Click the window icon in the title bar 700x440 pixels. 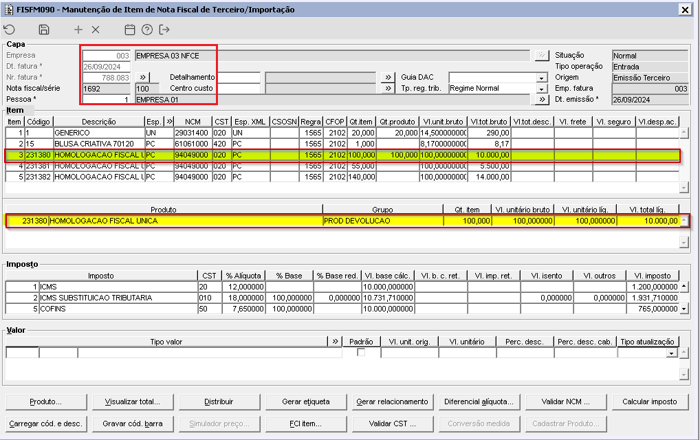tap(8, 10)
